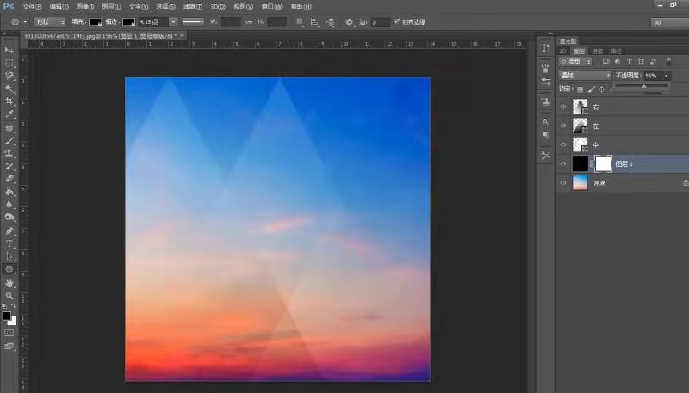Link shape width and height
This screenshot has width=689, height=393.
coord(249,22)
